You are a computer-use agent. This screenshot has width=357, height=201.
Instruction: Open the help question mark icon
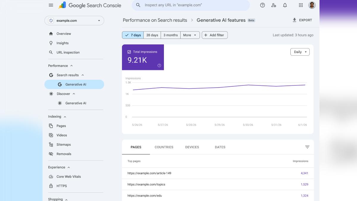(x=262, y=5)
